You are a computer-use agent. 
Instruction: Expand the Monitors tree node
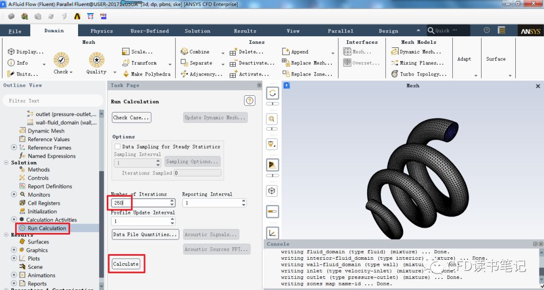(x=14, y=195)
